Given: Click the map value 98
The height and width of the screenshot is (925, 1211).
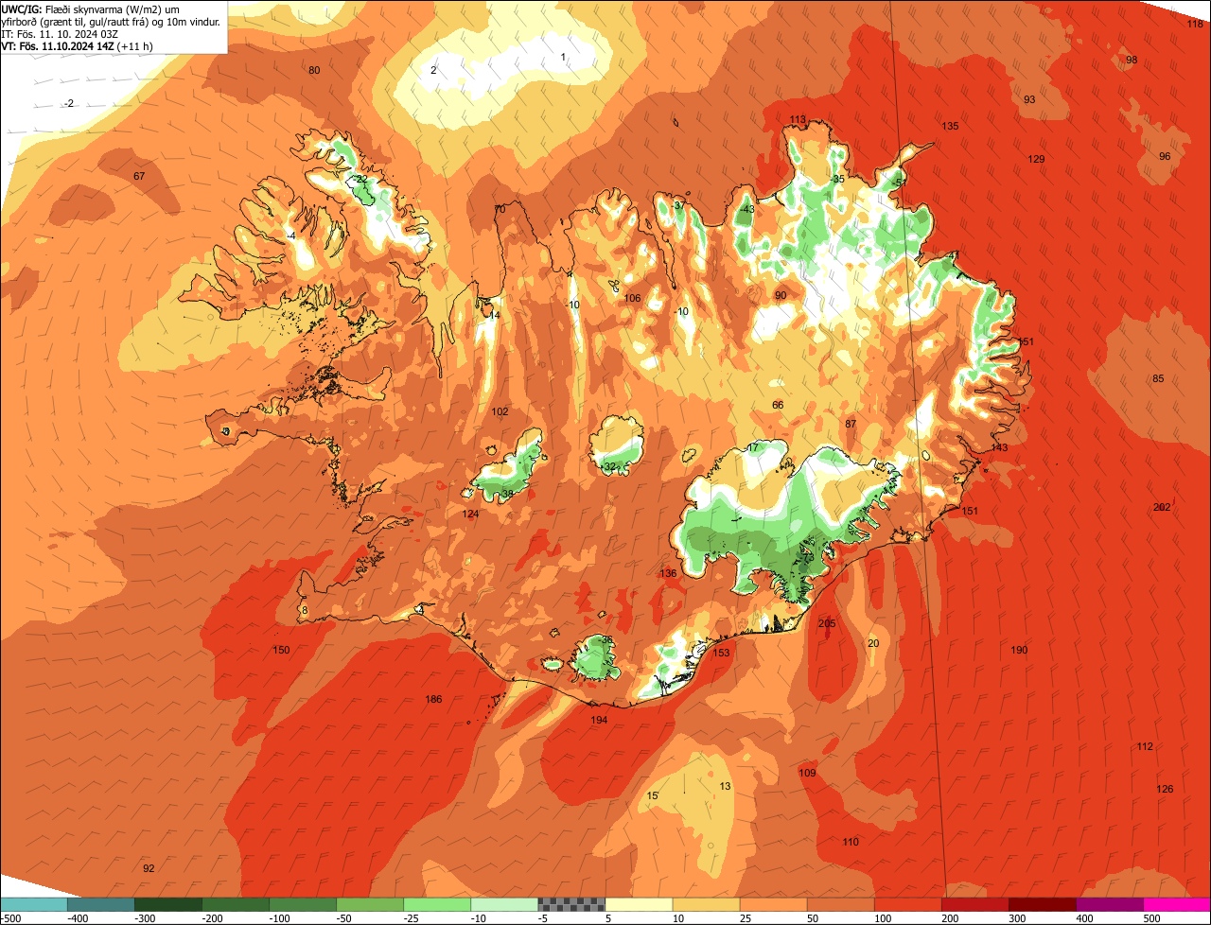Looking at the screenshot, I should click(x=1132, y=60).
